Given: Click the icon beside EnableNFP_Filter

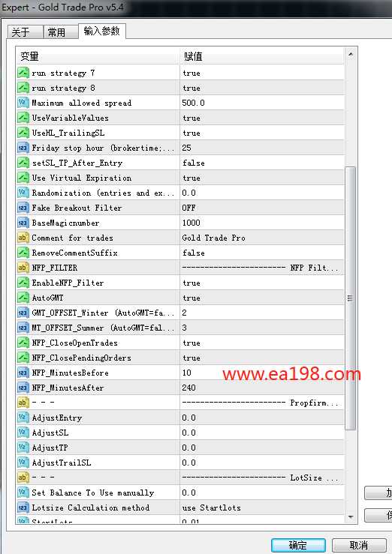Looking at the screenshot, I should coord(23,283).
